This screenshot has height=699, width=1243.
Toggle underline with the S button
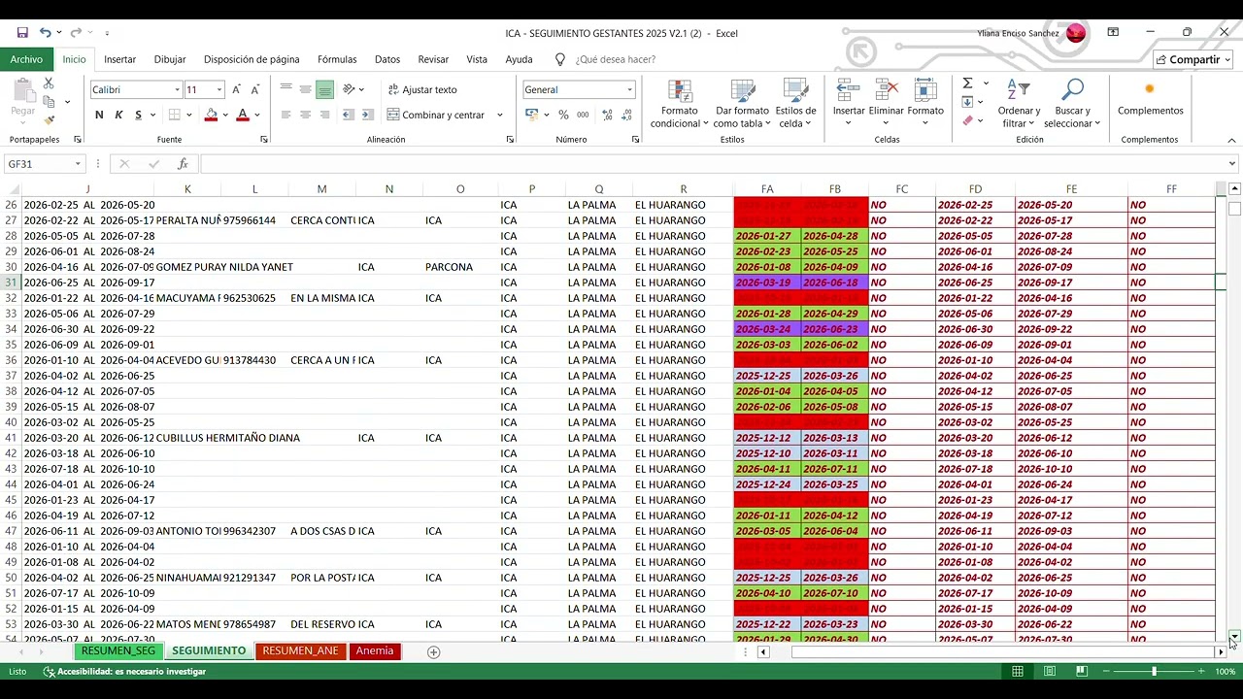point(138,115)
